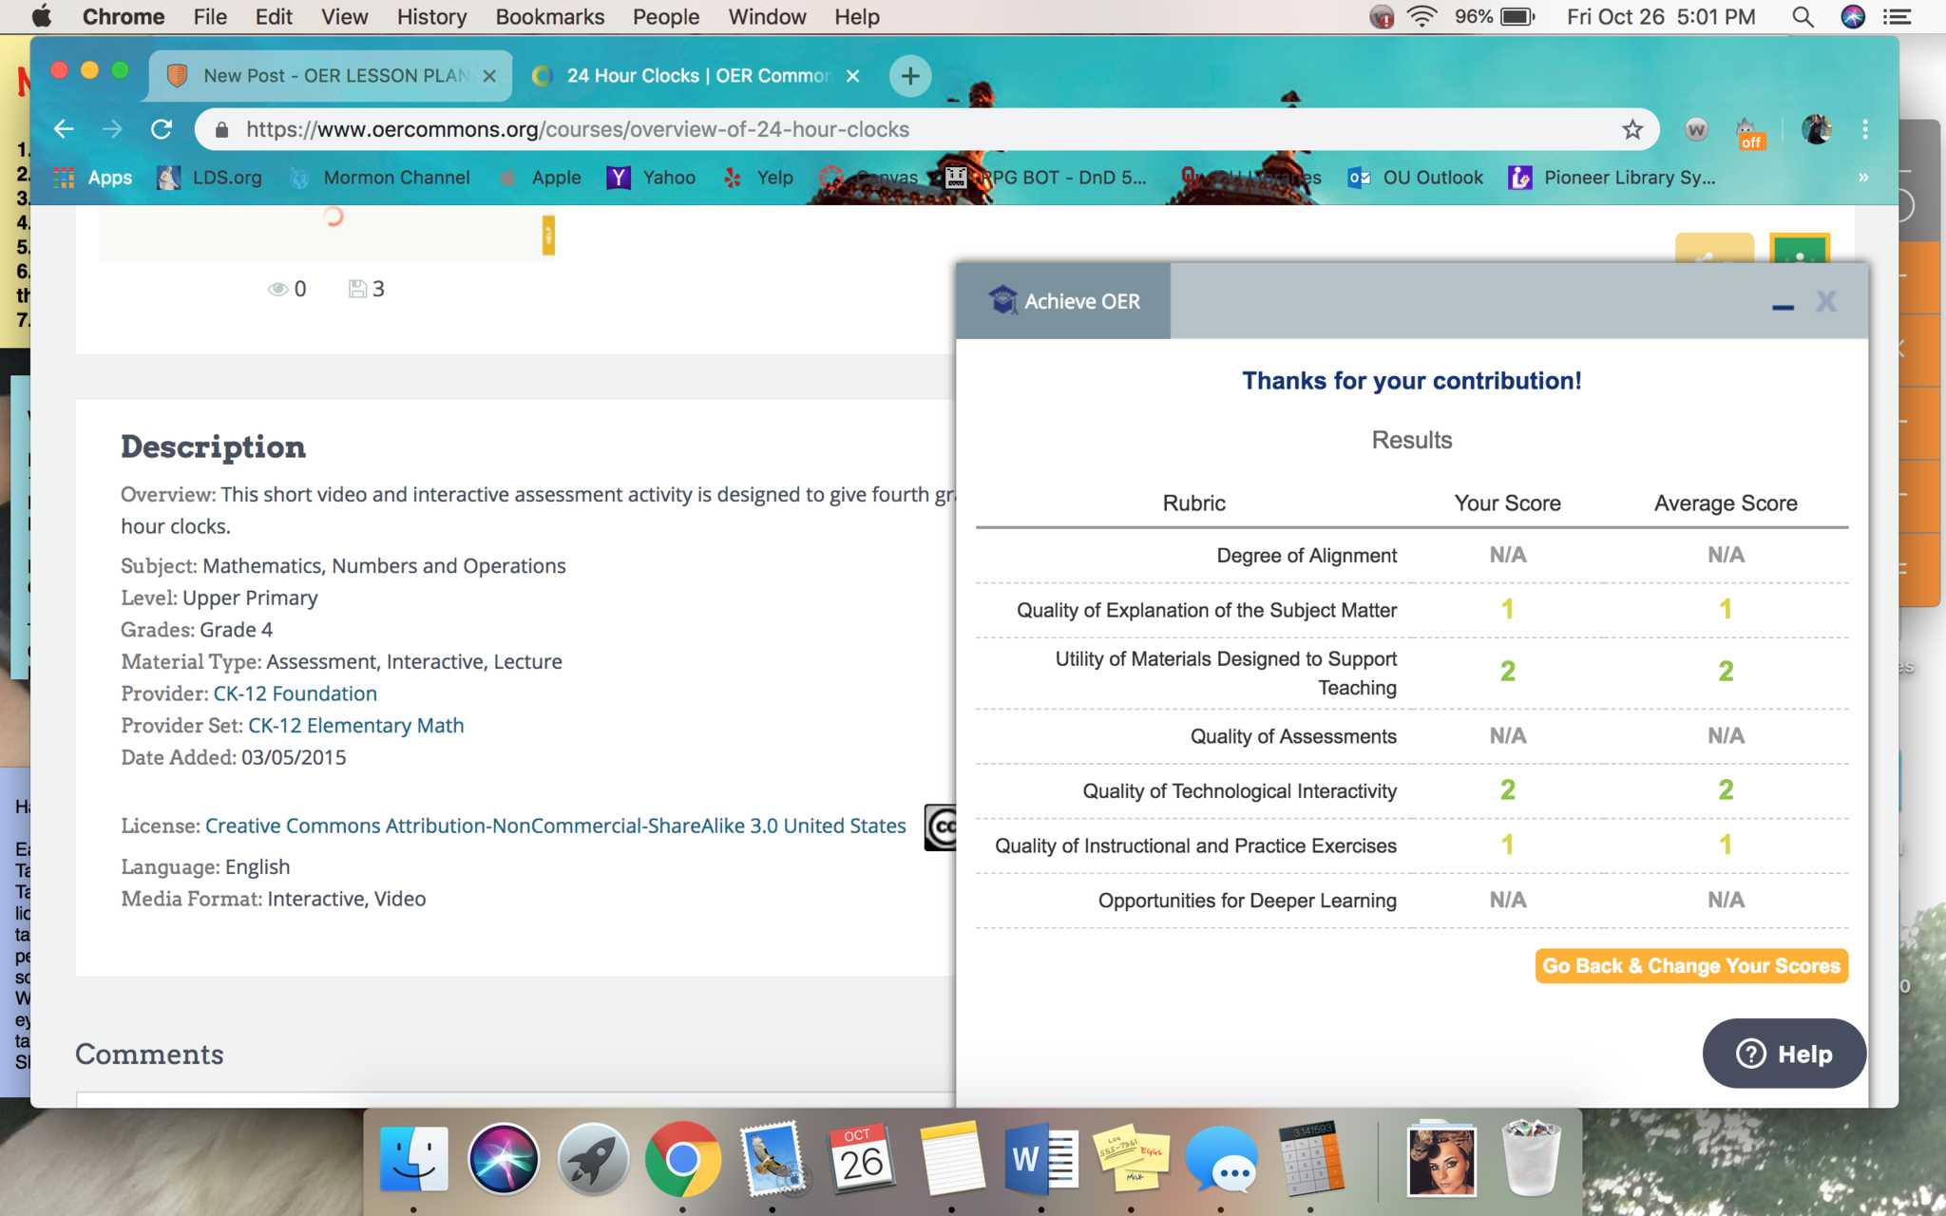Minimize the Achieve OER panel

[1783, 304]
